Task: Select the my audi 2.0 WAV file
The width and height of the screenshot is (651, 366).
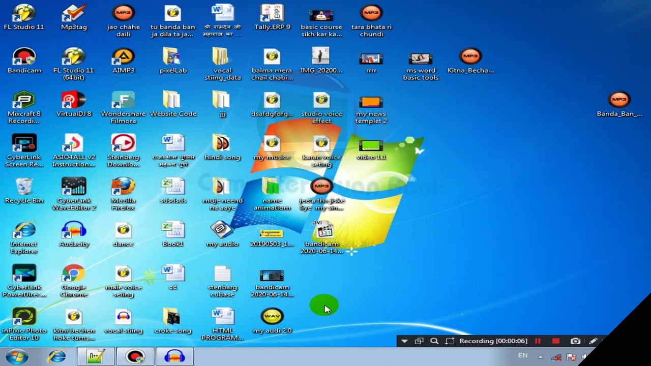Action: [x=272, y=321]
